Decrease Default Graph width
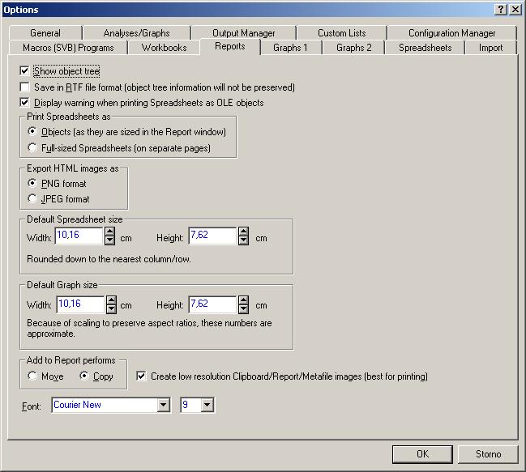Image resolution: width=526 pixels, height=472 pixels. [x=111, y=308]
